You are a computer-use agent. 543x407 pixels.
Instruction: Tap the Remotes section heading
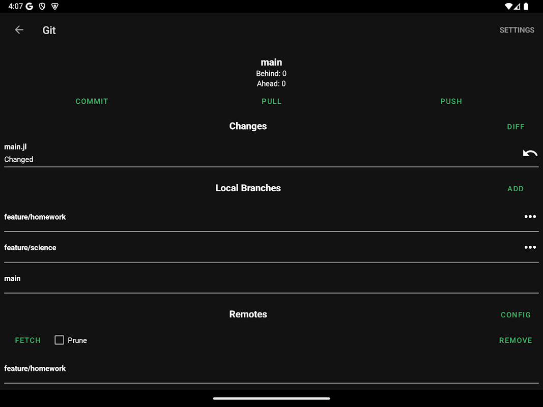248,314
